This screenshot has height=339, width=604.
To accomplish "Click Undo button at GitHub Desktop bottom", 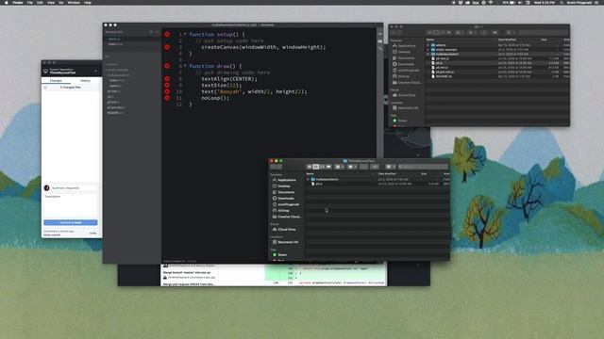I will (92, 233).
